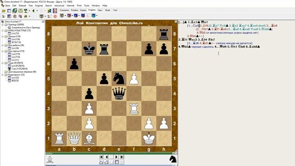Click the rotate-left icon under first-move button
This screenshot has height=166, width=295.
(x=101, y=162)
